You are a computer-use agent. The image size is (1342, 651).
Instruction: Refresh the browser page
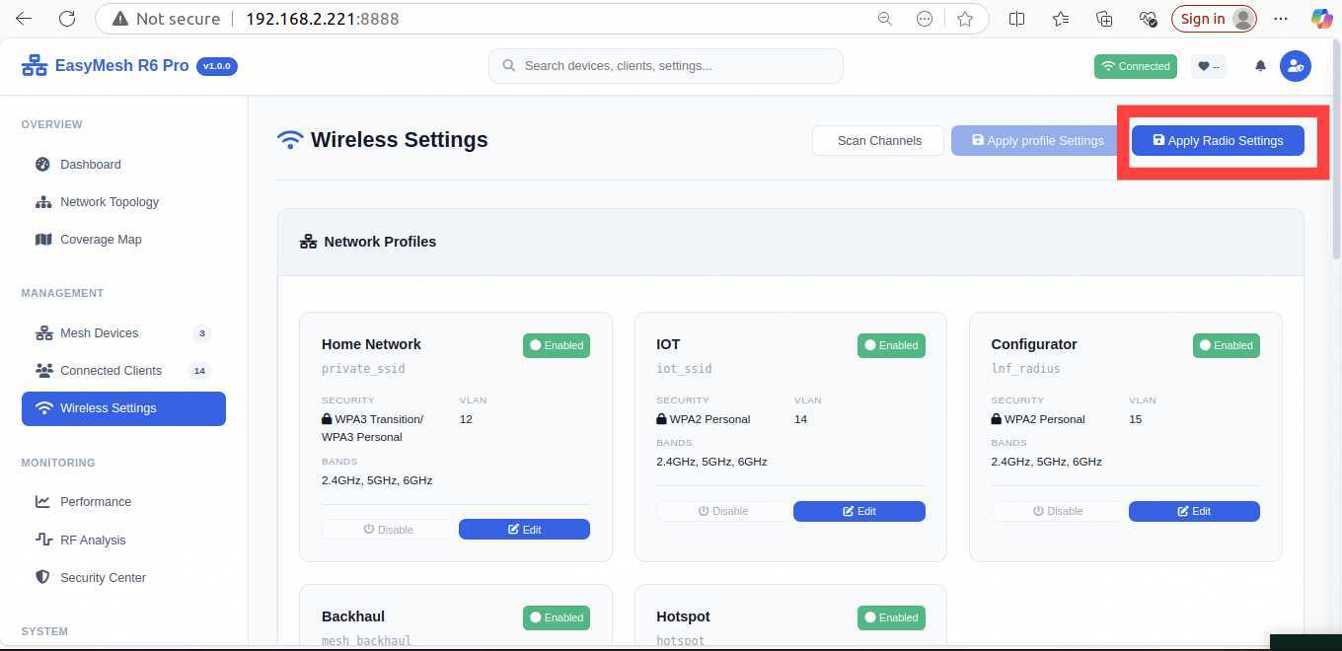click(67, 19)
